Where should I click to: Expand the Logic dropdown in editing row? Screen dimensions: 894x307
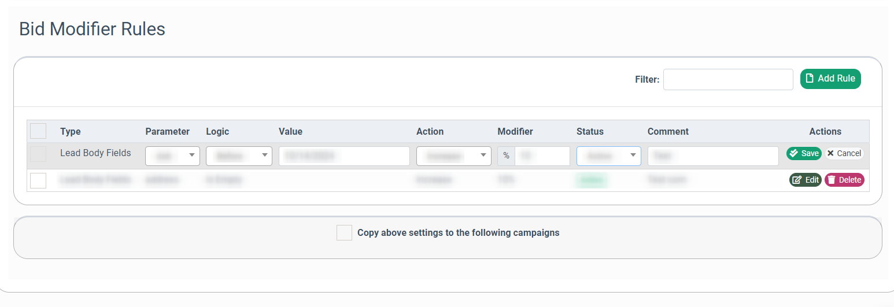click(x=239, y=156)
